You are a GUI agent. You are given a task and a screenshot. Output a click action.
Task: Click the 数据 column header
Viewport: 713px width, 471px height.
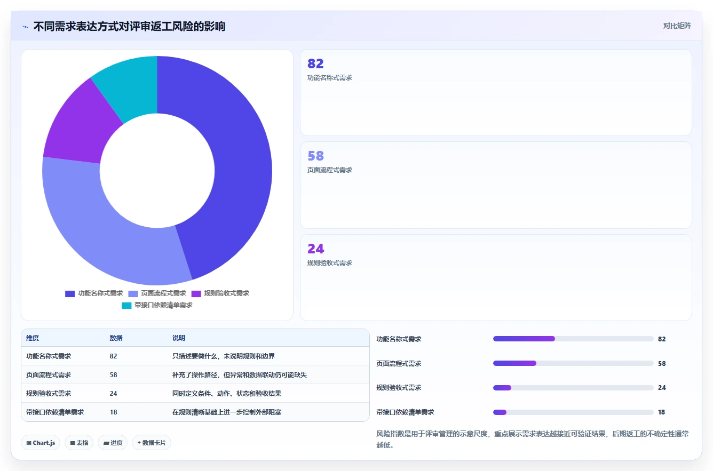click(x=116, y=338)
